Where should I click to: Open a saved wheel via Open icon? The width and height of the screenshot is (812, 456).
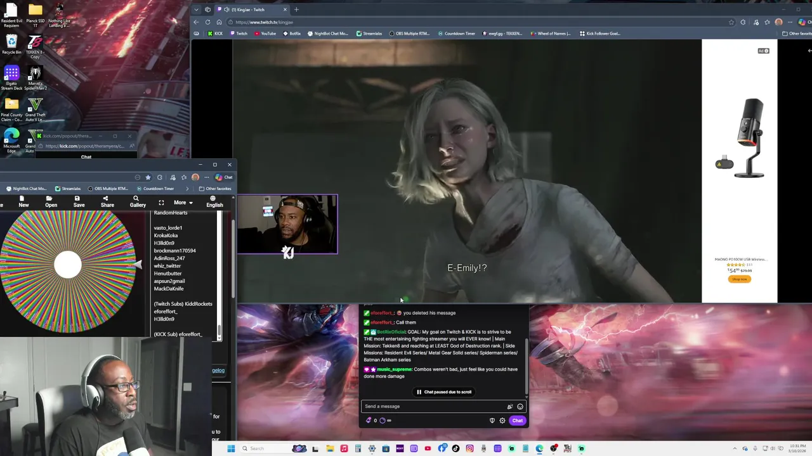pos(51,201)
